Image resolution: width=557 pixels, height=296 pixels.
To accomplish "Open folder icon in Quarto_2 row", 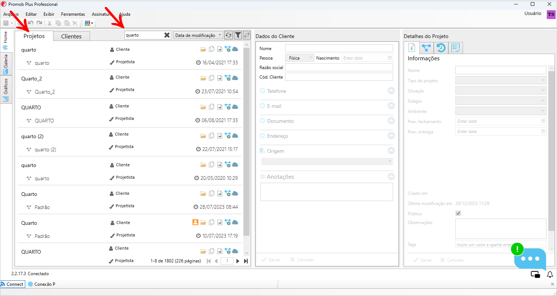I will pos(203,78).
